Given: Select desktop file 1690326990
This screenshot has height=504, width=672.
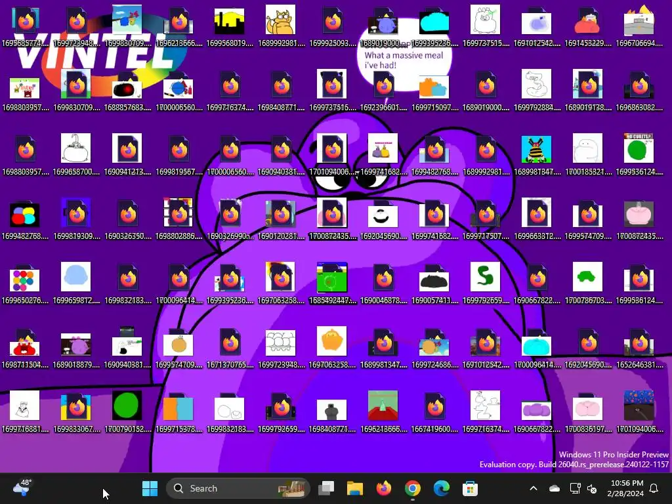Looking at the screenshot, I should coord(230,219).
